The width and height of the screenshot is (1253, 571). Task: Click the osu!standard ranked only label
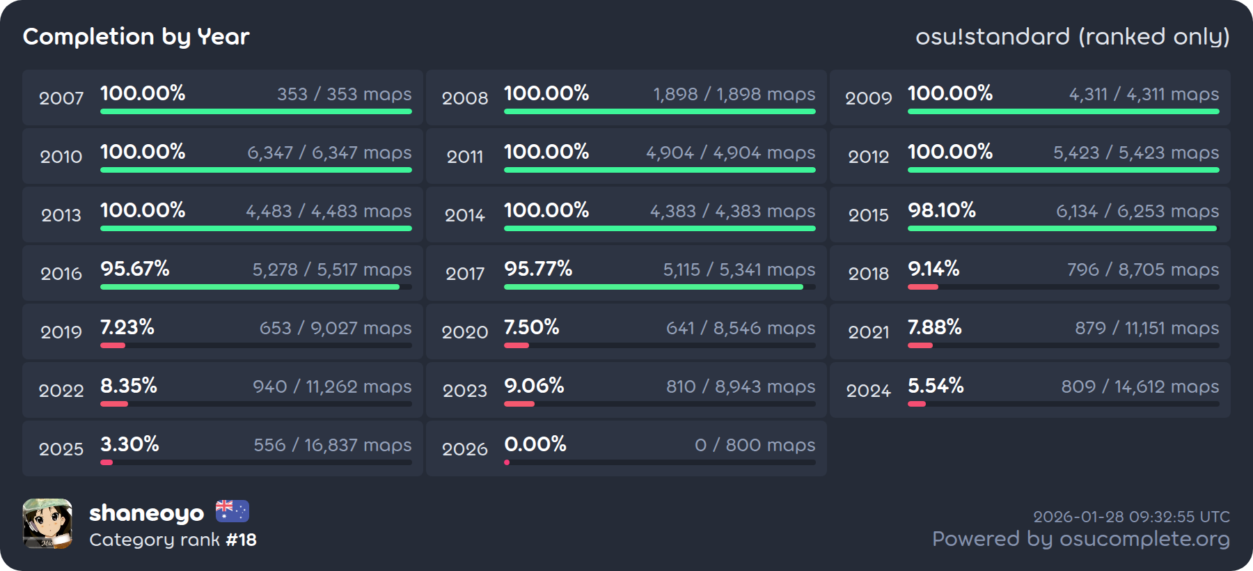point(1072,36)
